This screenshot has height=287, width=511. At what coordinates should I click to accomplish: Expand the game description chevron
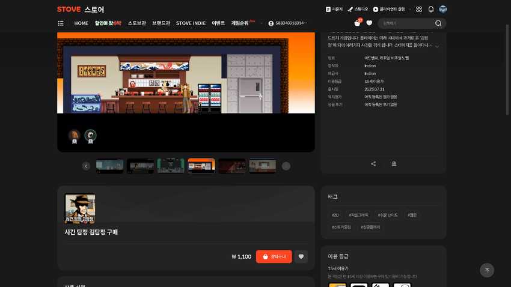[437, 46]
